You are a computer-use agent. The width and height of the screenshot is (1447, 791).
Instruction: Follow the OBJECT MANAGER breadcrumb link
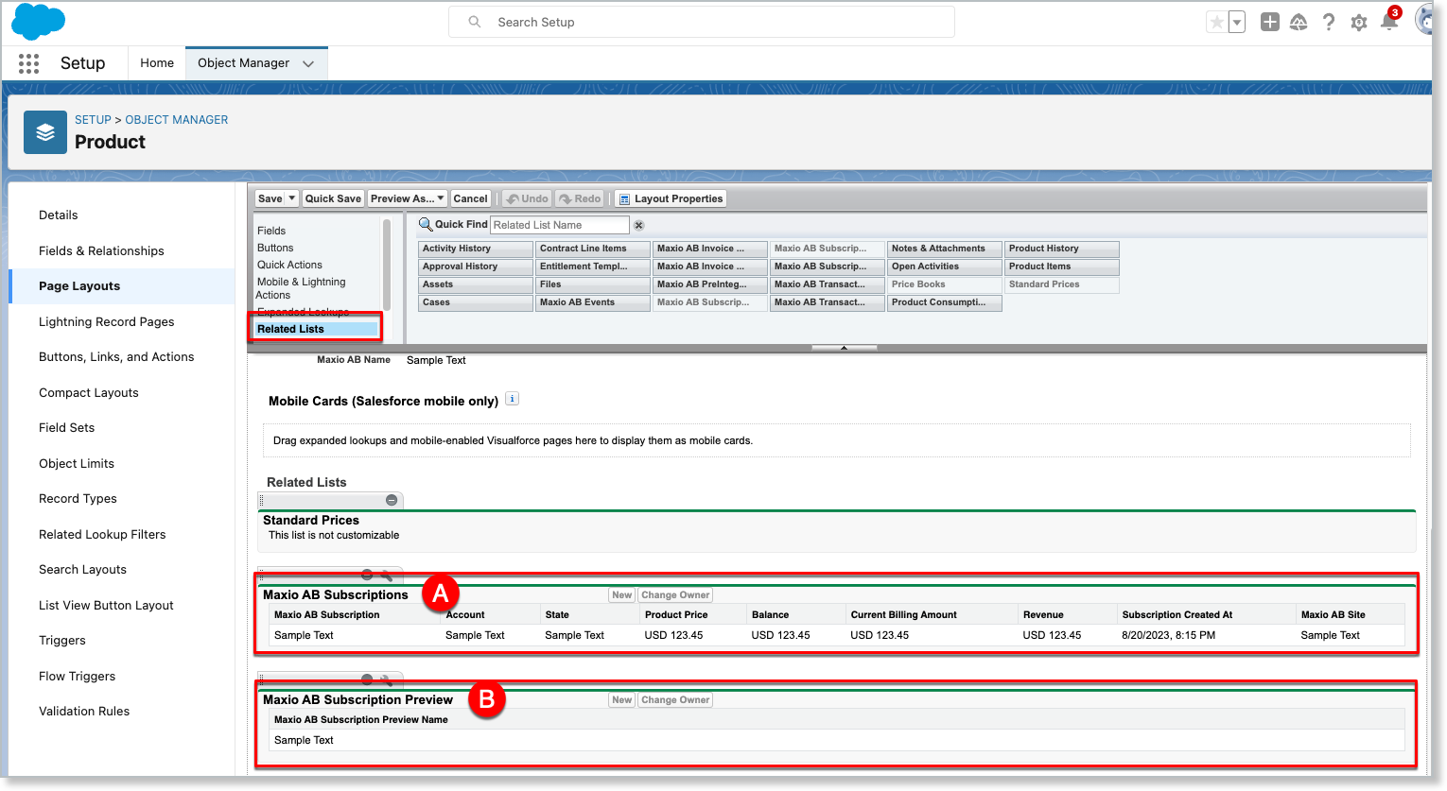coord(177,120)
